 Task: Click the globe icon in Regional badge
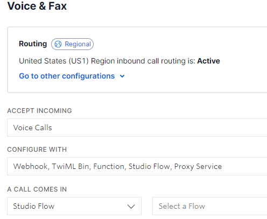(x=58, y=44)
